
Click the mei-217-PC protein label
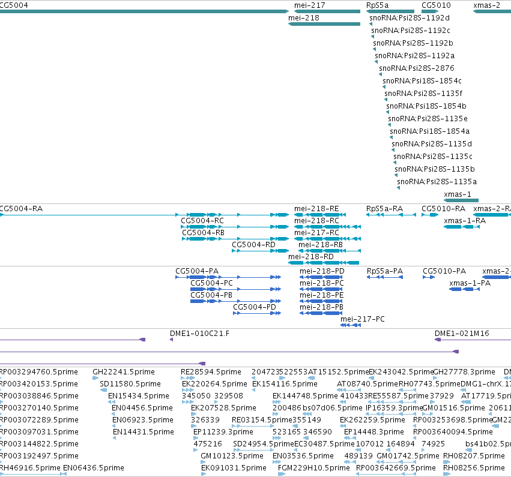click(x=363, y=319)
